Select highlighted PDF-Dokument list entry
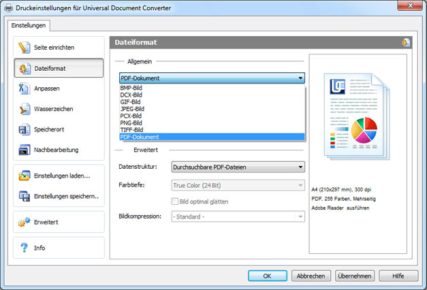This screenshot has width=427, height=290. pyautogui.click(x=212, y=137)
